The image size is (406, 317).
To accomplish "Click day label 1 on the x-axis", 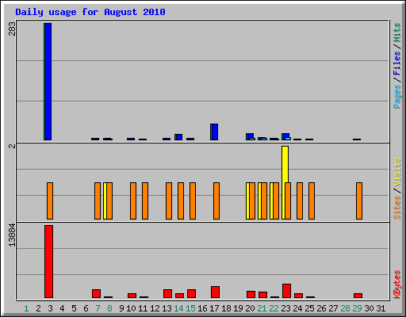I will pyautogui.click(x=26, y=308).
